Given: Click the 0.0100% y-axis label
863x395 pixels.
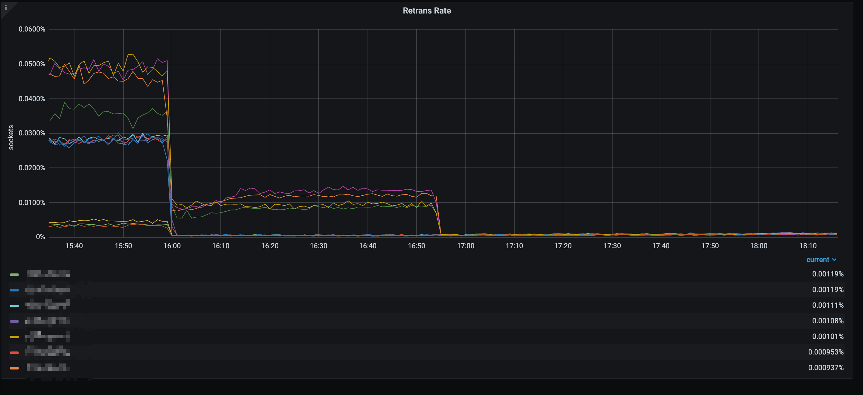Looking at the screenshot, I should [x=32, y=203].
